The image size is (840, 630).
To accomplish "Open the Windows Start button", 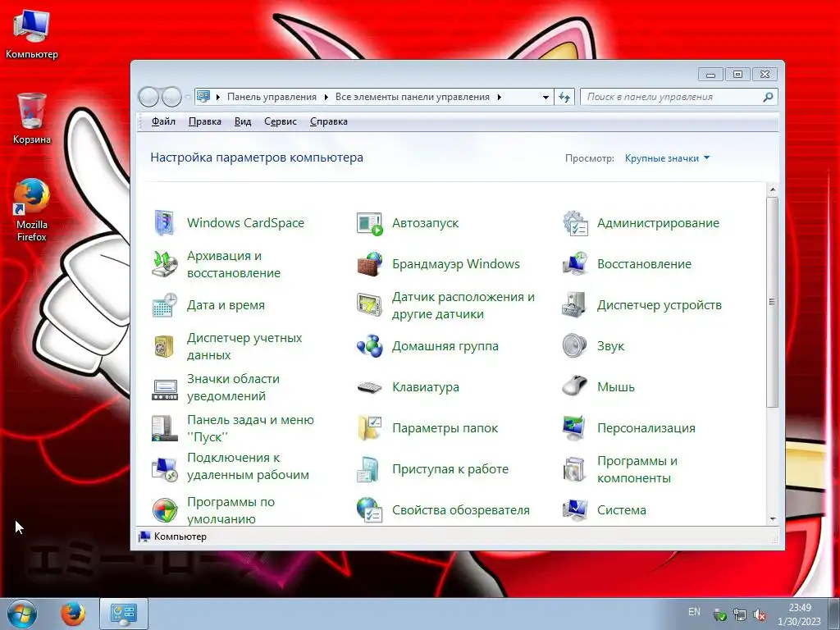I will (x=22, y=614).
